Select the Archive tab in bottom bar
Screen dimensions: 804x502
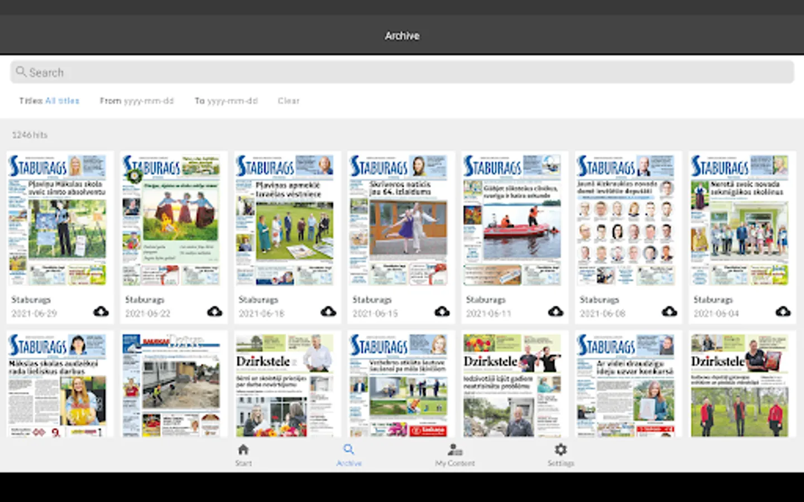(349, 455)
